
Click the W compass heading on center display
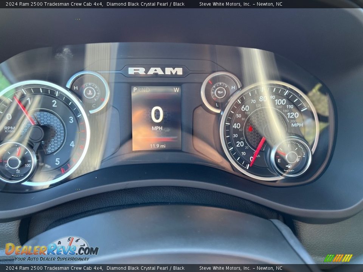pos(177,90)
